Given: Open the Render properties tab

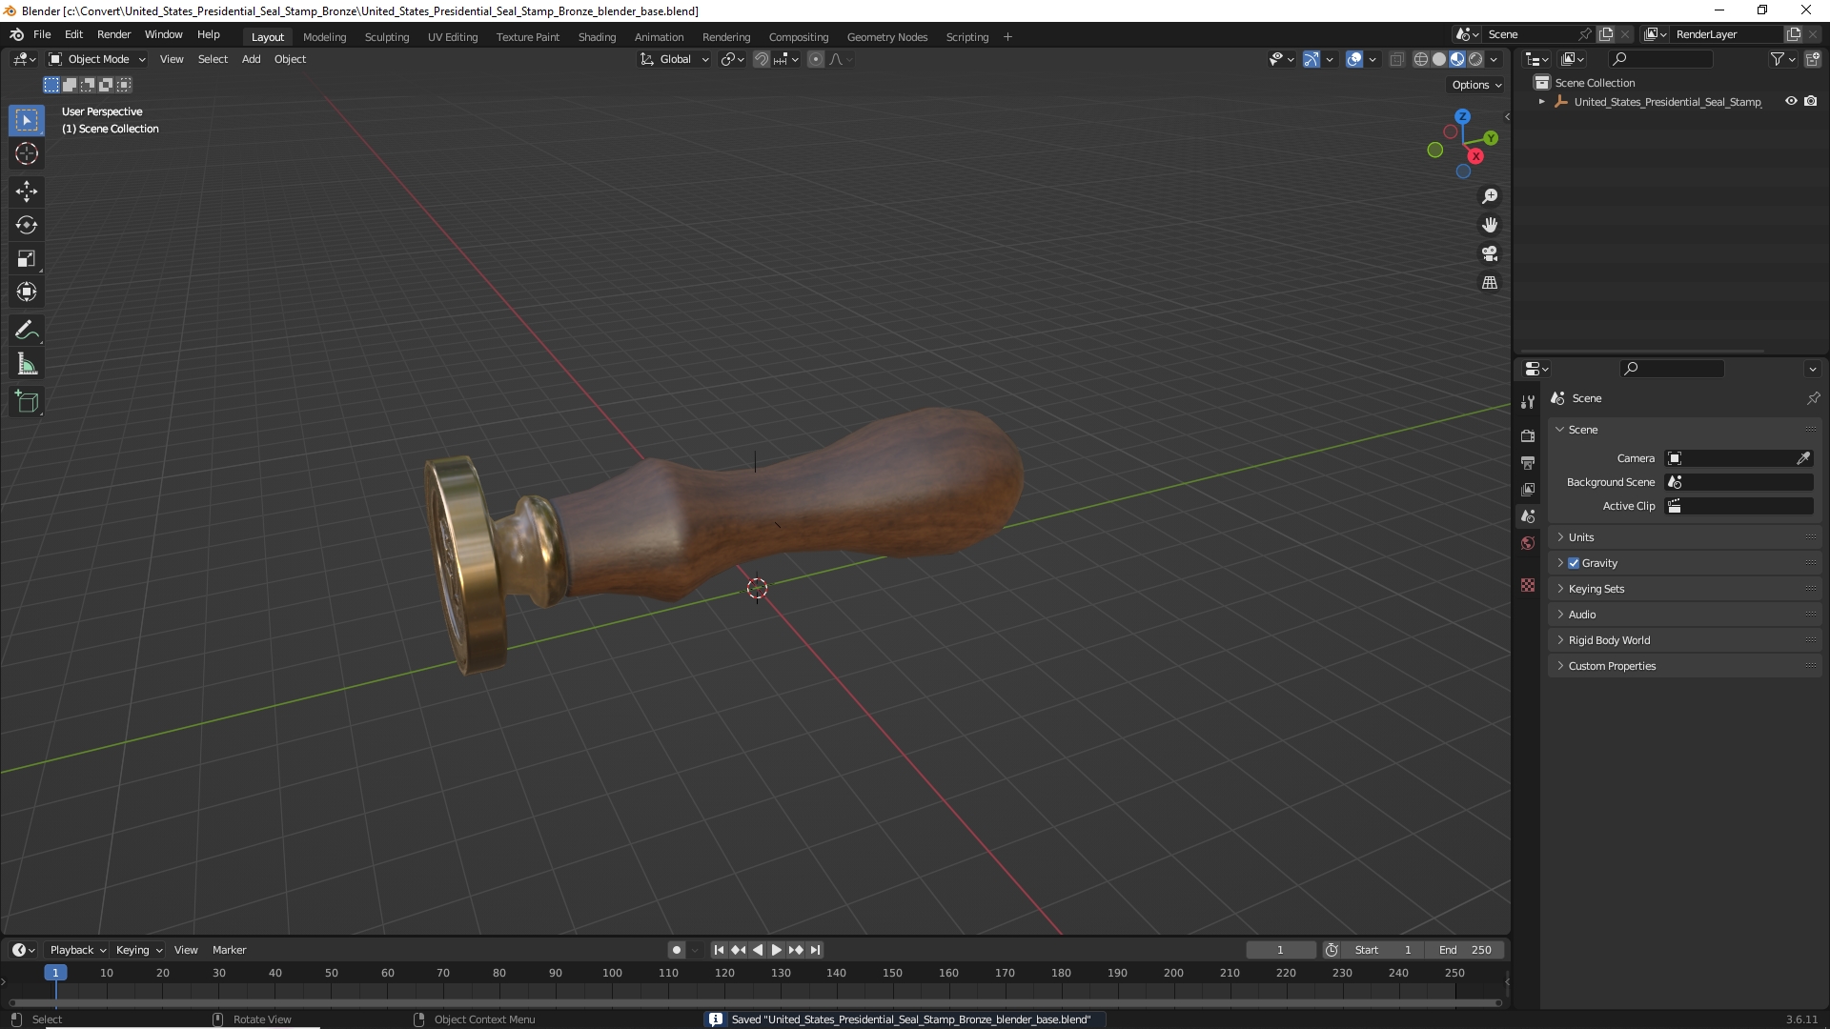Looking at the screenshot, I should [1528, 435].
